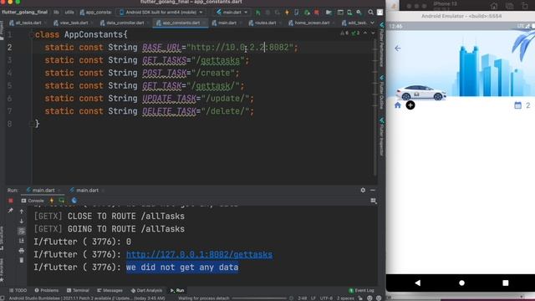The width and height of the screenshot is (535, 301).
Task: Open Flutter Outline side panel
Action: point(381,92)
